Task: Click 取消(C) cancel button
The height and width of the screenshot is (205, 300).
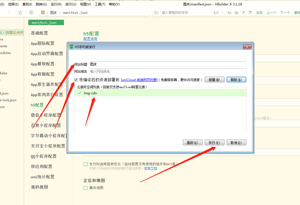Action: tap(236, 143)
